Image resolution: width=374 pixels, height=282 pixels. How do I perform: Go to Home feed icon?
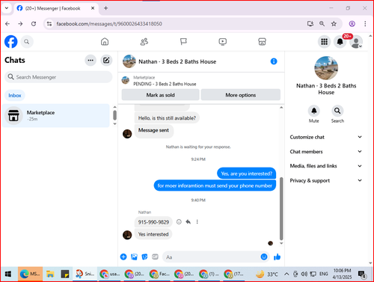[105, 42]
